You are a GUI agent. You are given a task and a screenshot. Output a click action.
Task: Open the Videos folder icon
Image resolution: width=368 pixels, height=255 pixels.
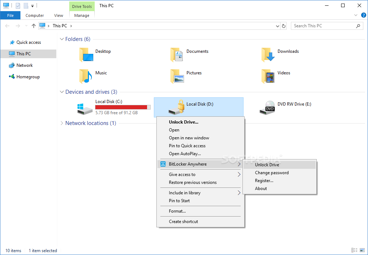pyautogui.click(x=268, y=76)
